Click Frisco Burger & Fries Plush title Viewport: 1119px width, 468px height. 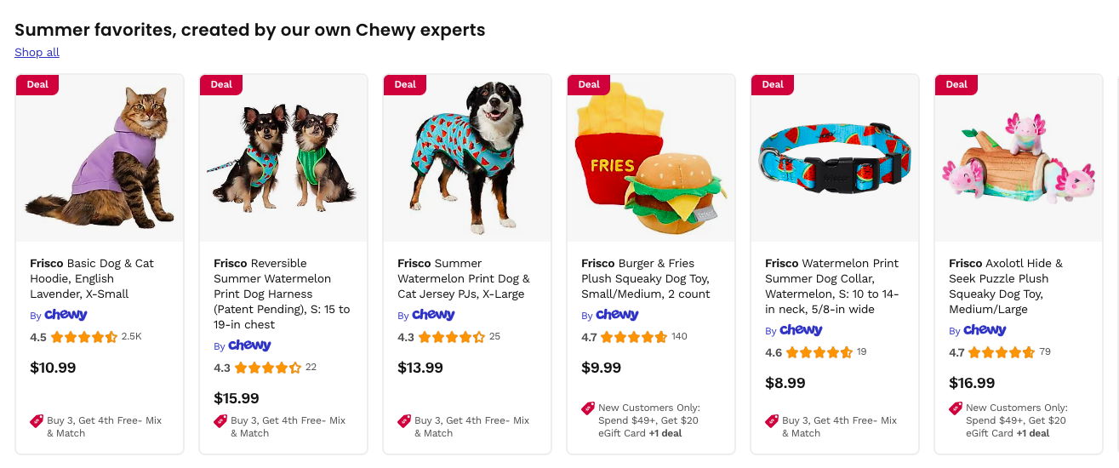(x=646, y=278)
